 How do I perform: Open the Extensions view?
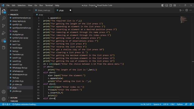[x=4, y=40]
